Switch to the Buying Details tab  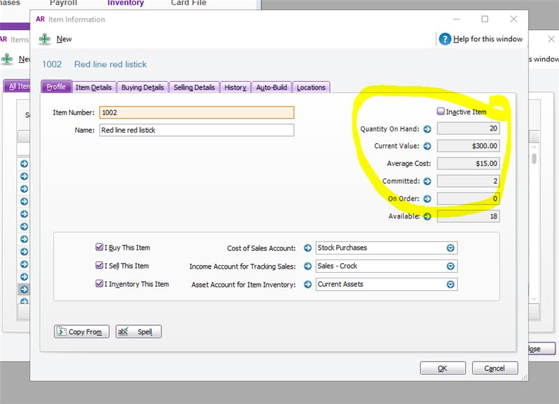point(143,87)
